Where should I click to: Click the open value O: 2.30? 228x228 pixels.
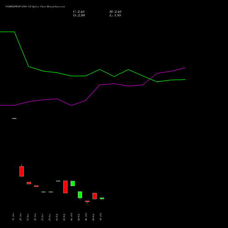click(79, 16)
